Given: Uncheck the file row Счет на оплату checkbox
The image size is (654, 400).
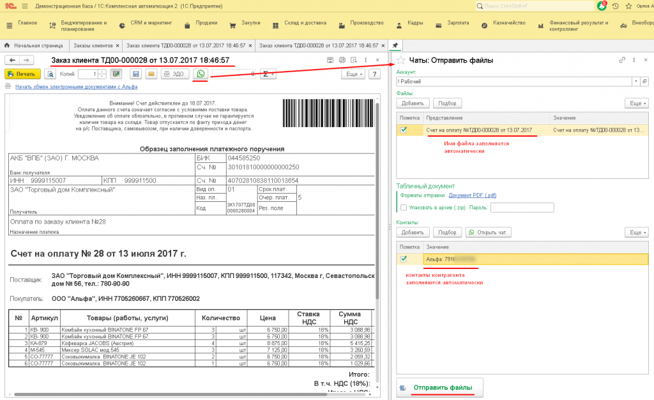Looking at the screenshot, I should (x=404, y=130).
